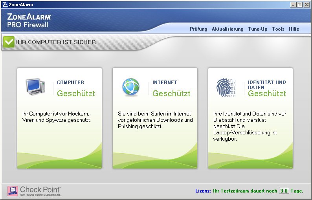Maximize the ZoneAlarm window
The image size is (312, 200).
tap(300, 5)
